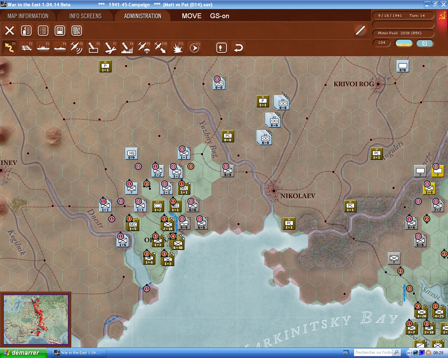Click the 104 value in the status panel
Screen dimensions: 448x358
click(381, 43)
